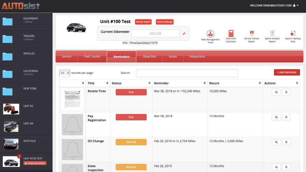Open Service History Report icon

click(251, 33)
